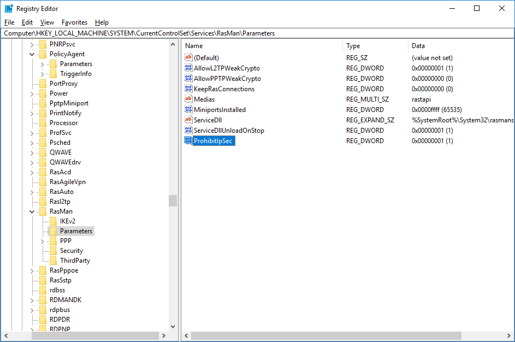Screen dimensions: 515x342
Task: Click the PortProxy folder icon
Action: [43, 84]
